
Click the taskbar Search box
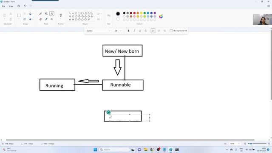coord(114,150)
